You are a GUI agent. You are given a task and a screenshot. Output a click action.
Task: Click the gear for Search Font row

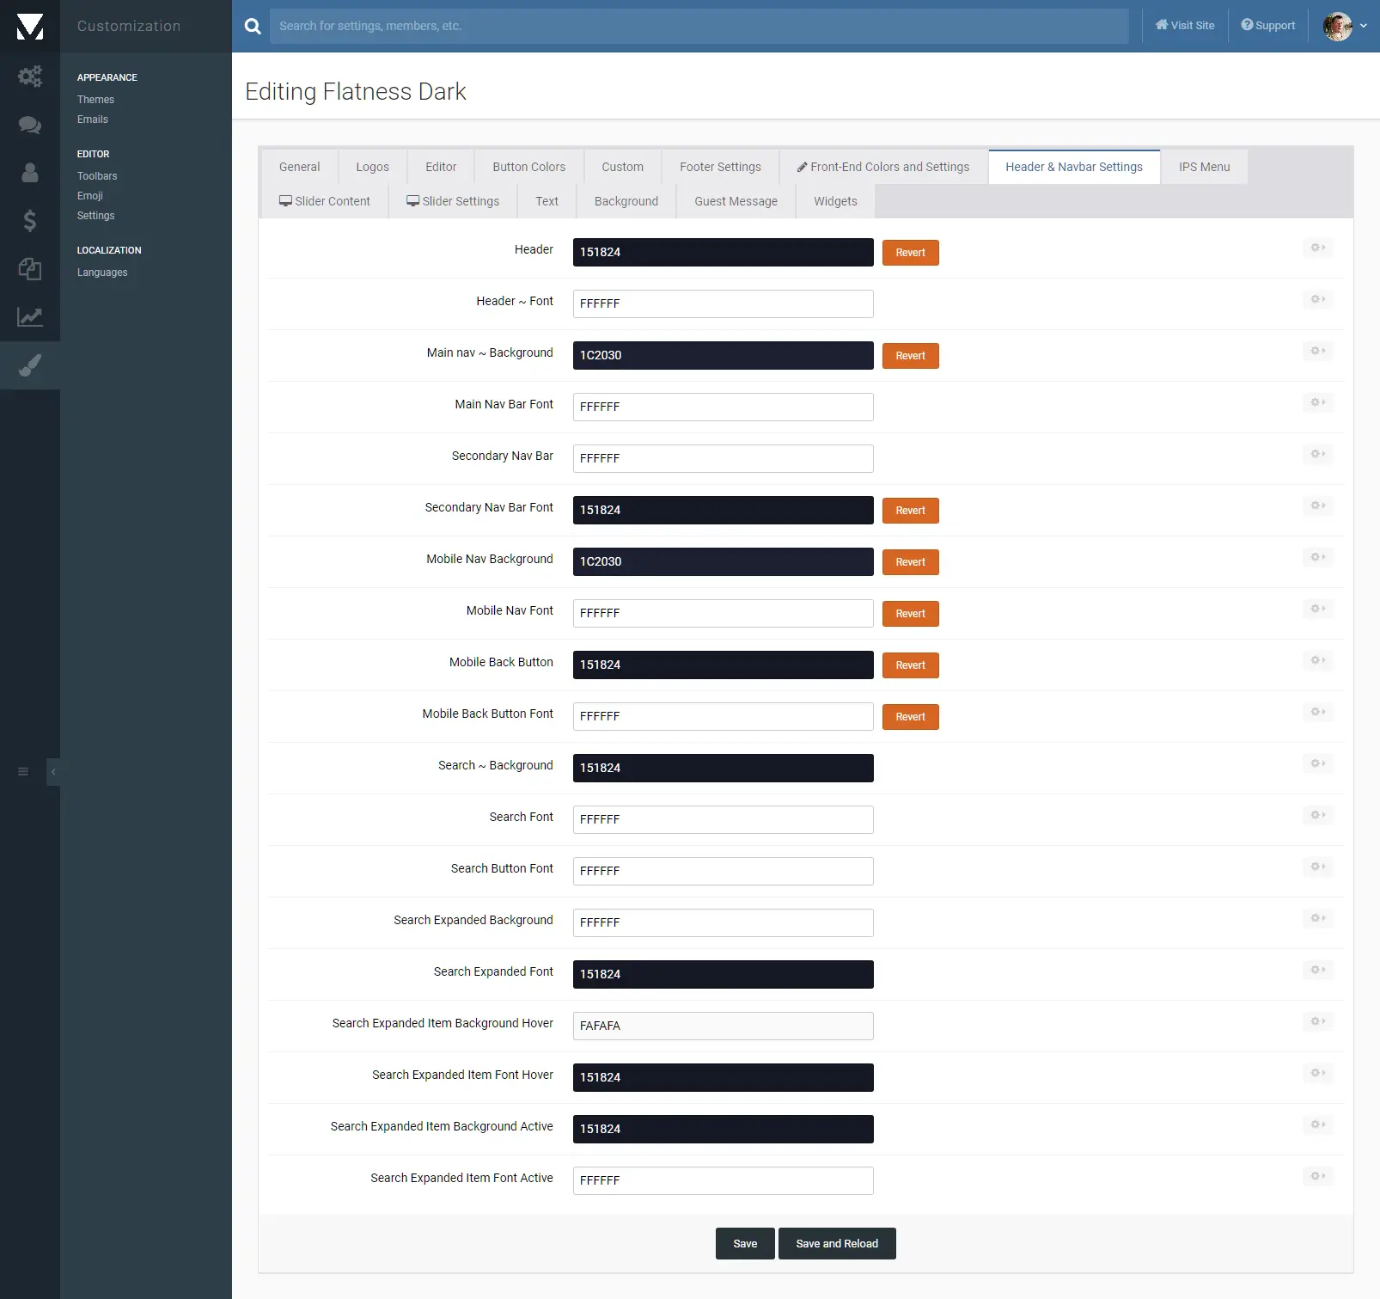[x=1318, y=815]
